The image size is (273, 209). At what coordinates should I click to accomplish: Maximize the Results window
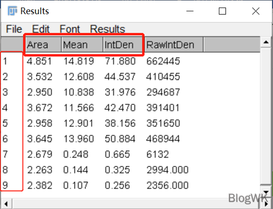click(x=222, y=11)
